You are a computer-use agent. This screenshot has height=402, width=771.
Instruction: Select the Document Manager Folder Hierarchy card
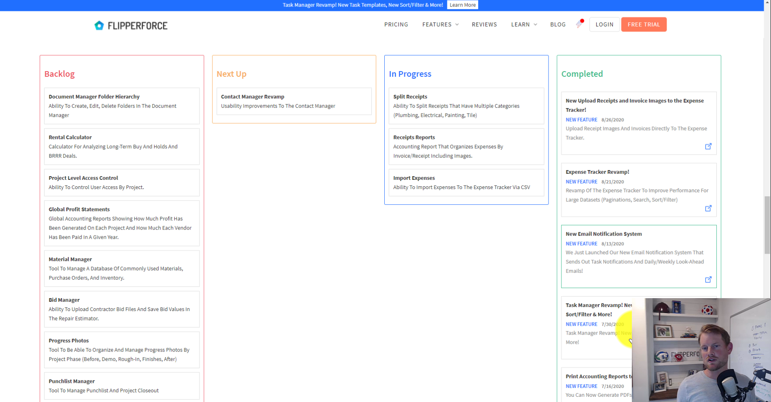tap(122, 106)
